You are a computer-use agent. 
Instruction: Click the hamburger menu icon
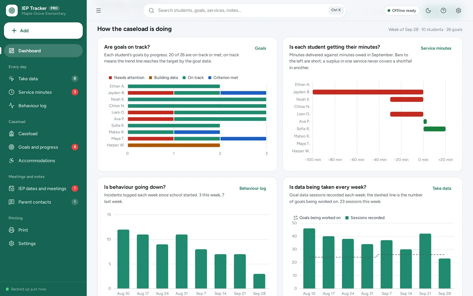click(x=99, y=10)
